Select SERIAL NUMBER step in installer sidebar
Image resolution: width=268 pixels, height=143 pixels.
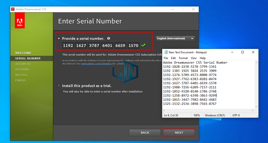coord(28,58)
